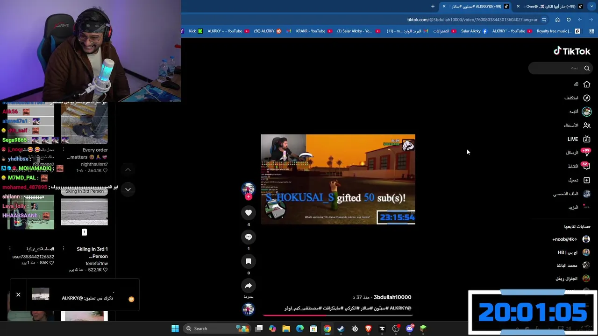The width and height of the screenshot is (598, 336).
Task: Click the TikTok logo
Action: 572,51
